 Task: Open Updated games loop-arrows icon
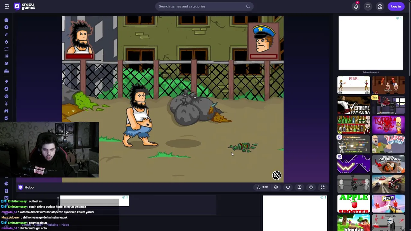click(x=6, y=49)
